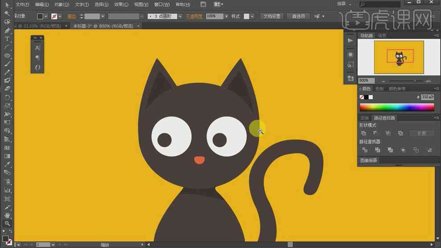The image size is (441, 248).
Task: Click the color spectrum bar
Action: point(397,107)
